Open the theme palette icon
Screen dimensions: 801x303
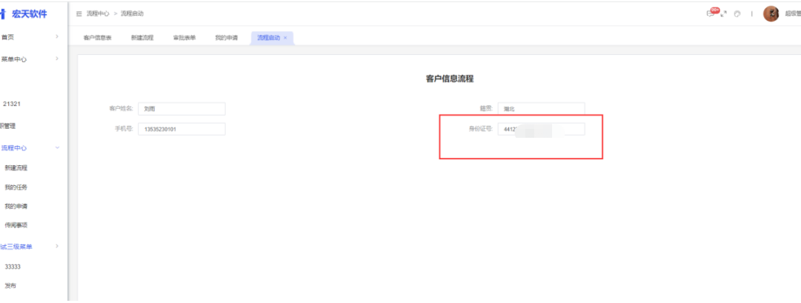tap(737, 14)
